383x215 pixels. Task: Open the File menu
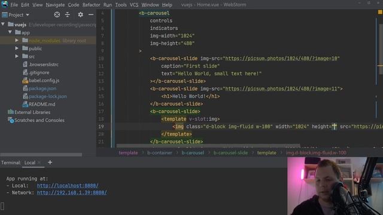(14, 5)
